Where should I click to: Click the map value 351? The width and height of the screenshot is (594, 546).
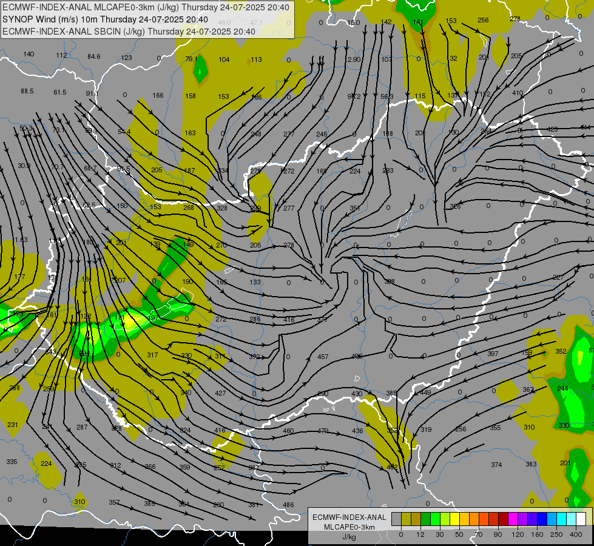pos(355,208)
